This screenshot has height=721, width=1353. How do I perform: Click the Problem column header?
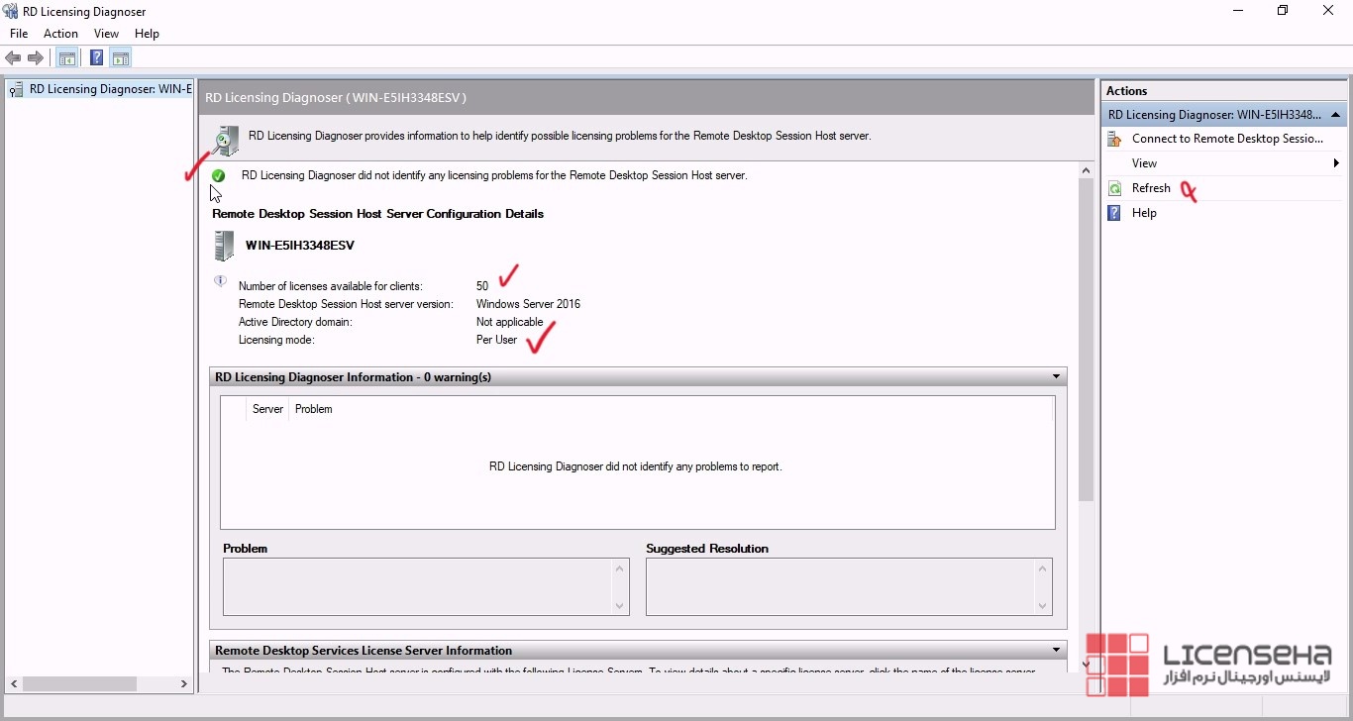[314, 409]
